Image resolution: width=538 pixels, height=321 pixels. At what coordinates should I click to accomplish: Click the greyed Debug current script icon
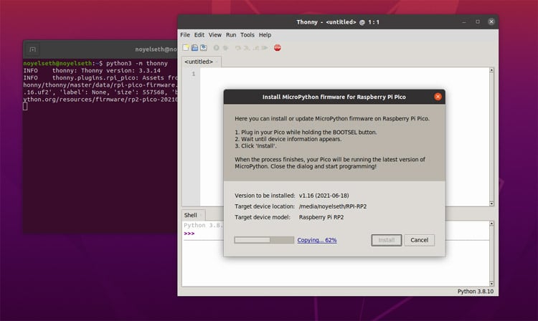225,47
